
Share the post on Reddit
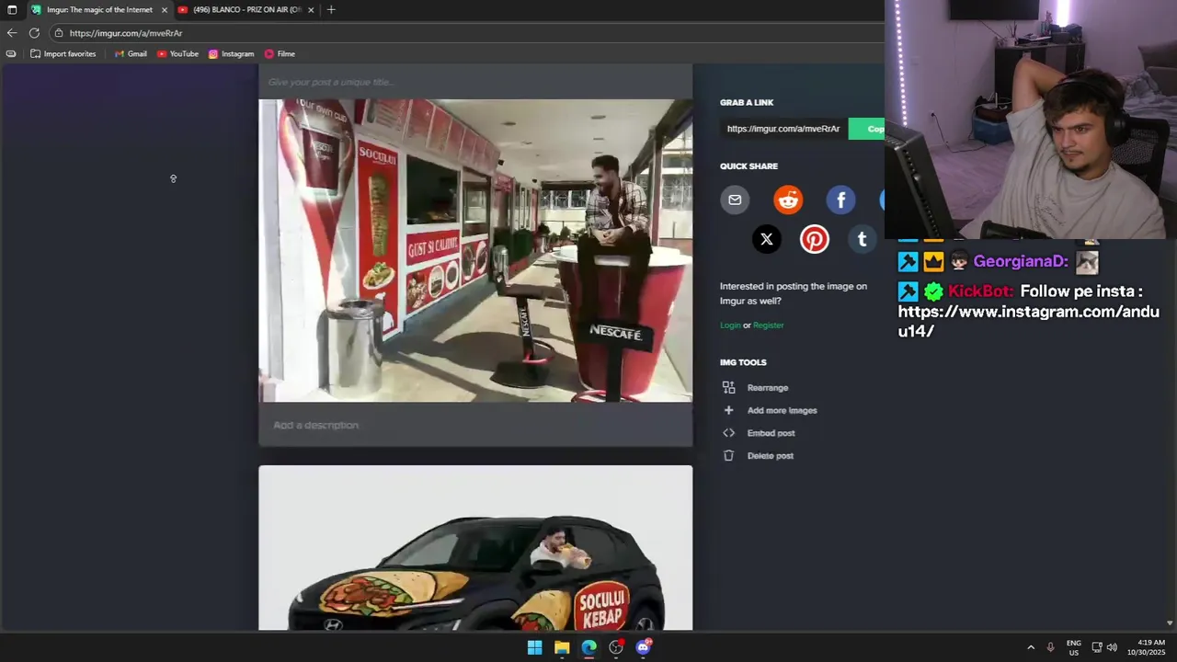tap(788, 200)
